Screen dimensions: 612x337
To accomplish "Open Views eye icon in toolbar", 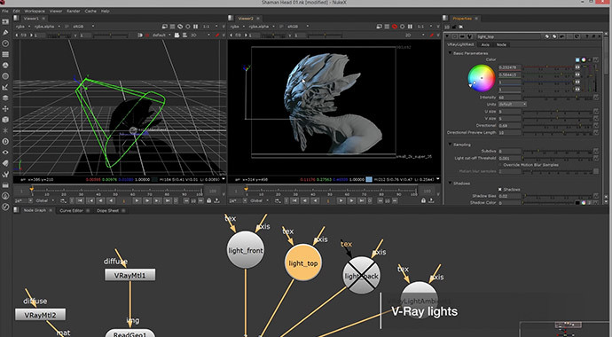I will (5, 153).
